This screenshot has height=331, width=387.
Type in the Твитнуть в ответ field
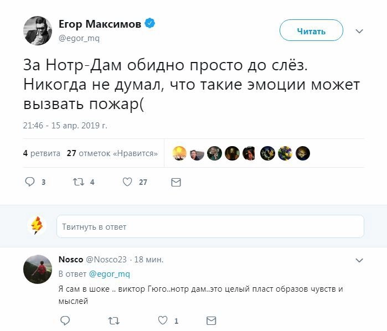(210, 227)
